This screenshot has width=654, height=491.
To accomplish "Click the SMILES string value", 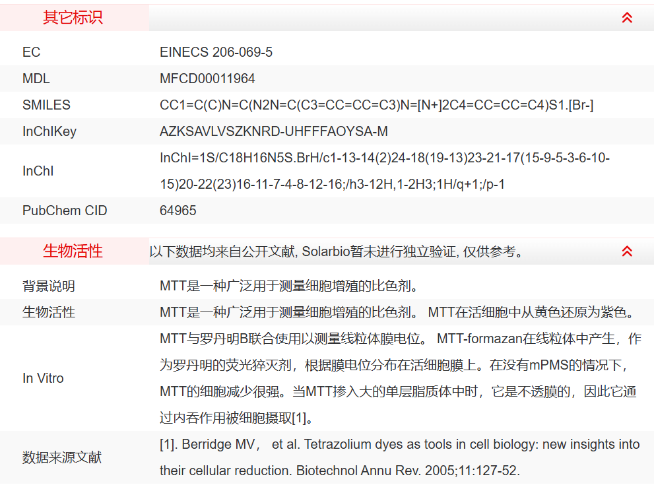I will click(x=376, y=105).
